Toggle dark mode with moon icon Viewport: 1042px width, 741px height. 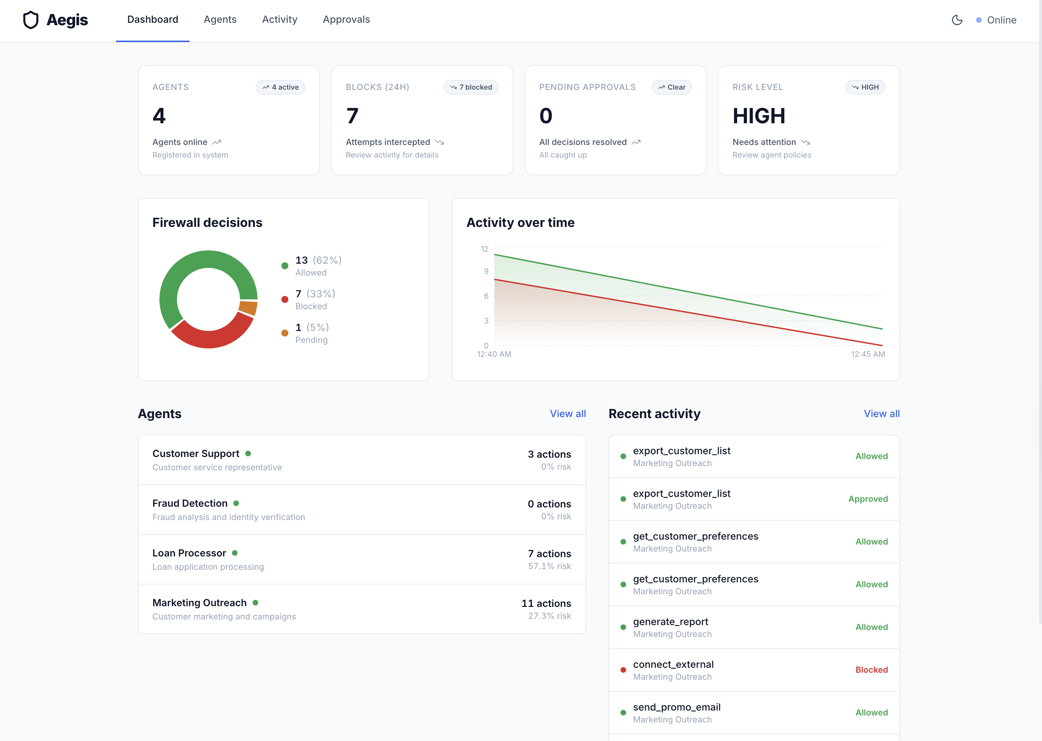click(x=957, y=20)
